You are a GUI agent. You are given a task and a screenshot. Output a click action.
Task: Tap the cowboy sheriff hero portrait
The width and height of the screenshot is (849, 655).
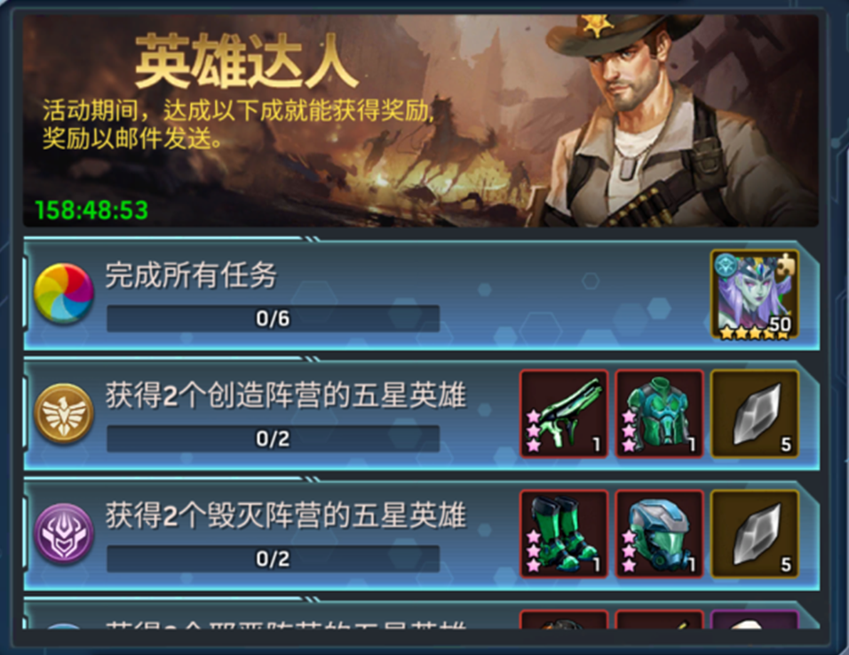click(671, 120)
